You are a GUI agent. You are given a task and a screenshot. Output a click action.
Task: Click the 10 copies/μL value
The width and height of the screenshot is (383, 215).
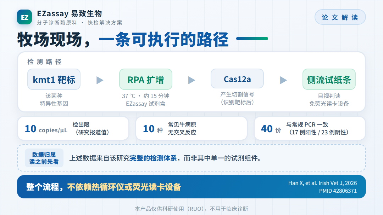pos(46,129)
